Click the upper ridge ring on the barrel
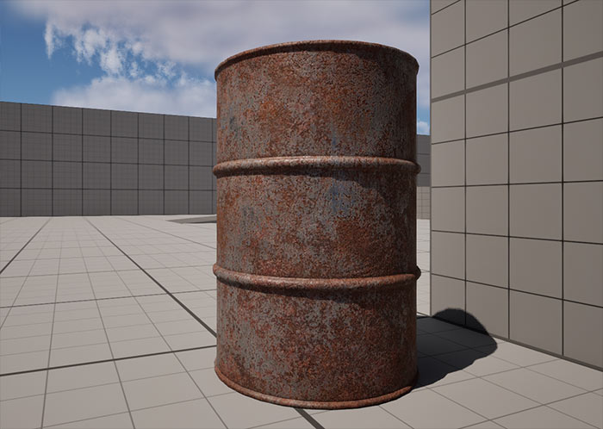This screenshot has width=603, height=429. point(314,165)
